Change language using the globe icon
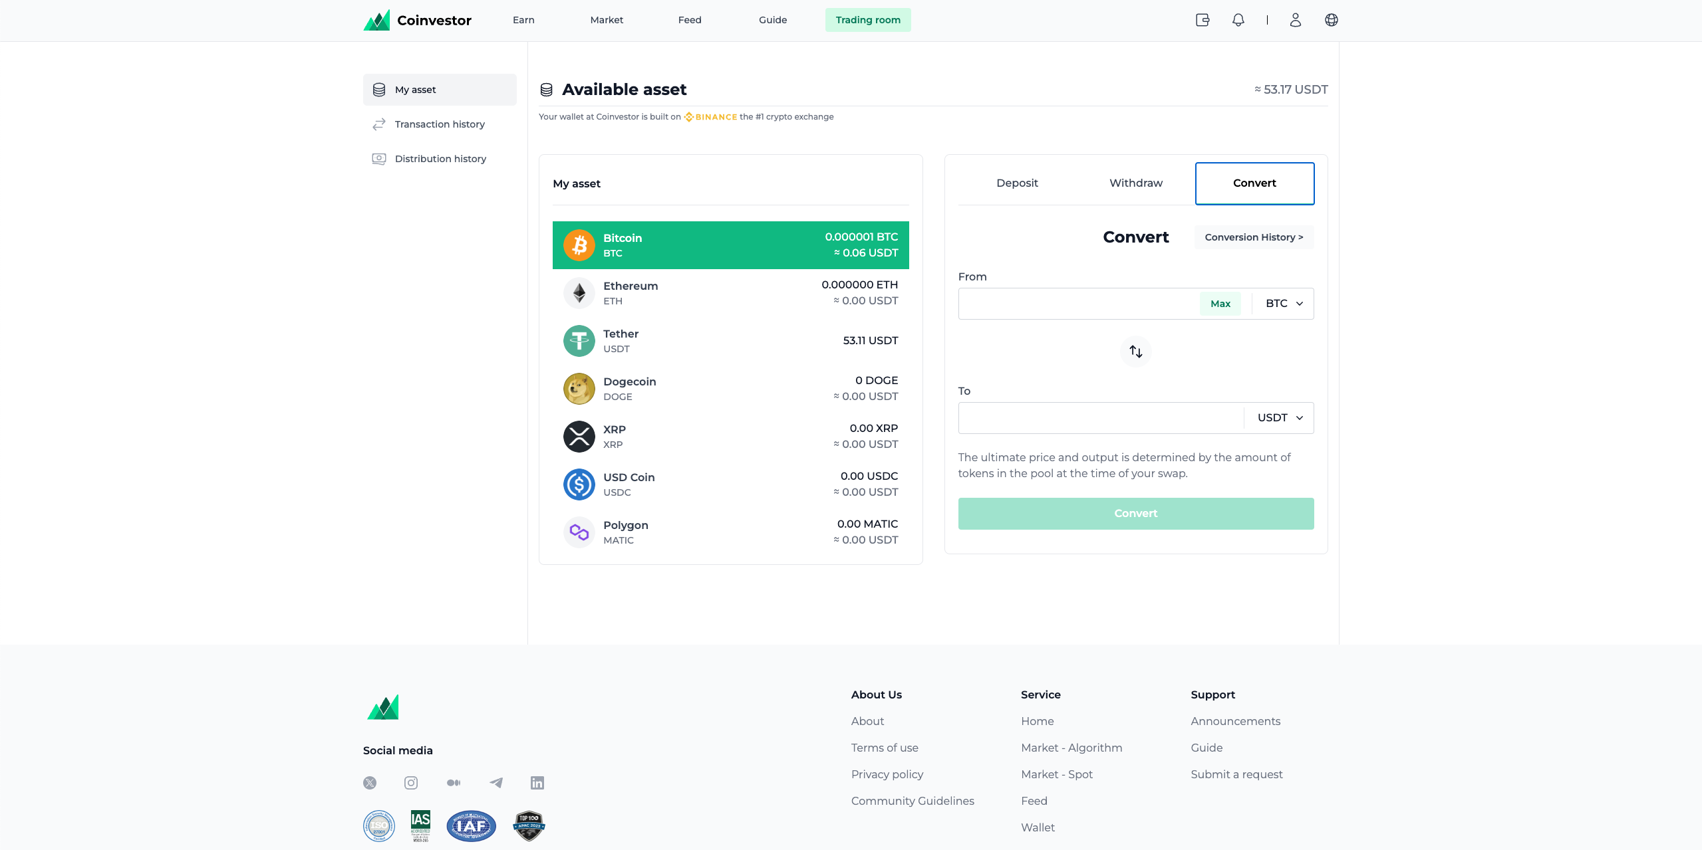The width and height of the screenshot is (1702, 850). [1332, 20]
